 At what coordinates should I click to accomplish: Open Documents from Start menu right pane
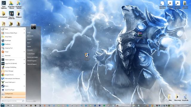(x=30, y=36)
